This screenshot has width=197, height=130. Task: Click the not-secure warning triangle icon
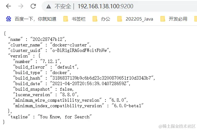(49, 6)
